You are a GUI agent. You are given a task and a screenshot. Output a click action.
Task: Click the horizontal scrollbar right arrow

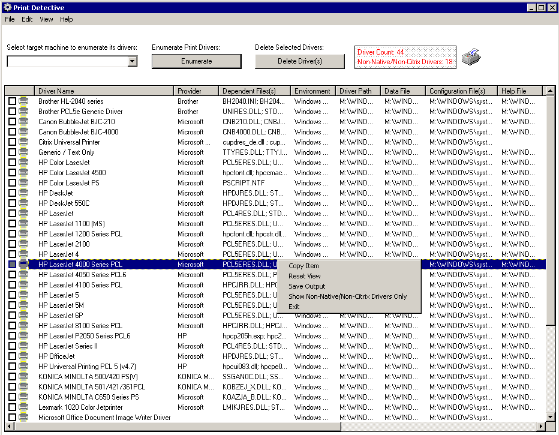[x=541, y=426]
